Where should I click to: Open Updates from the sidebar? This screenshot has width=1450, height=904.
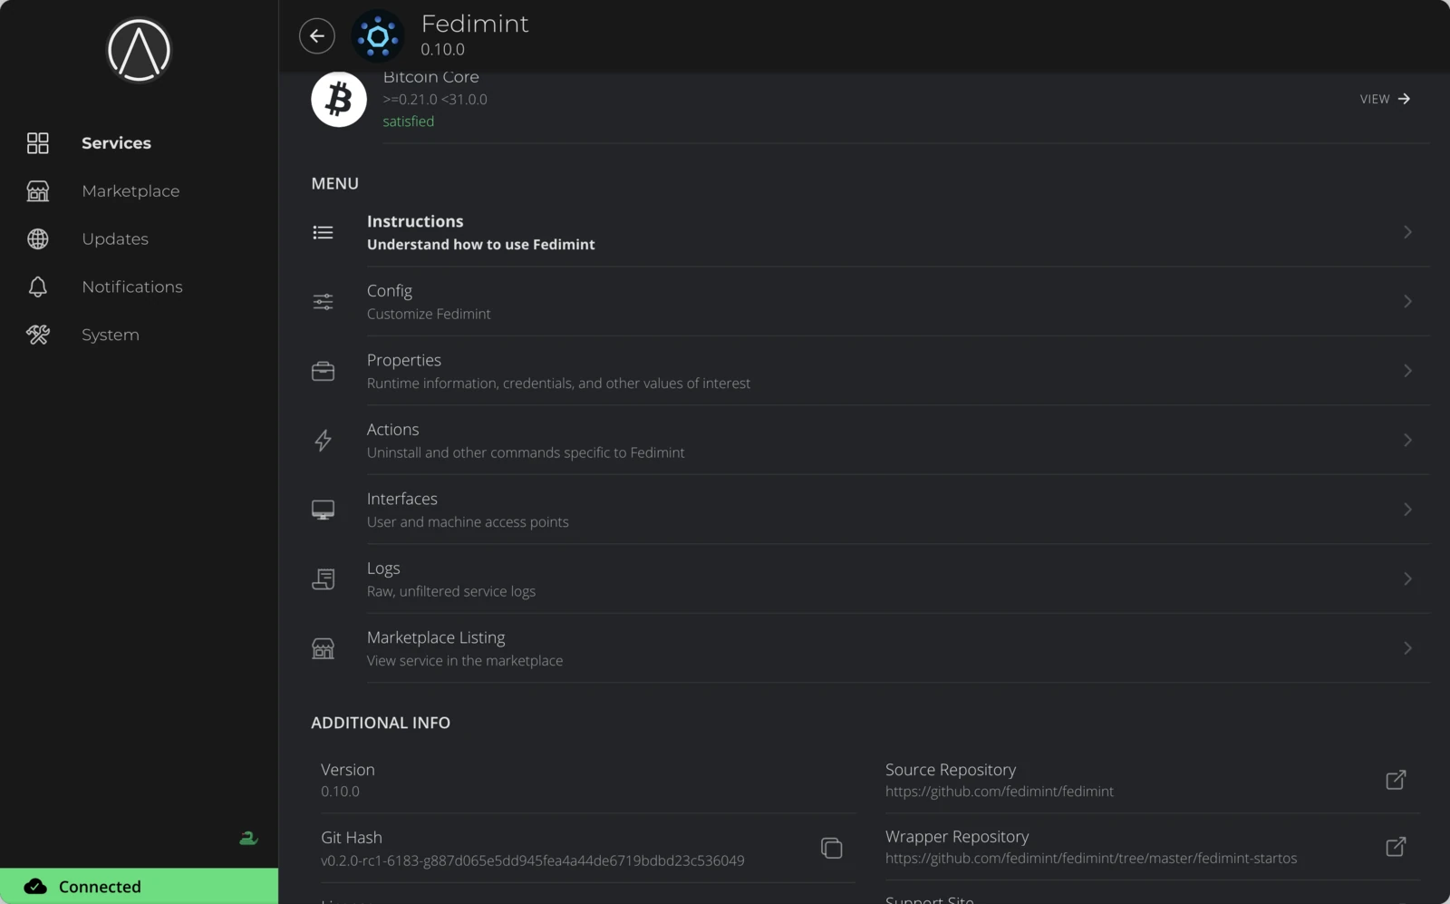point(114,238)
